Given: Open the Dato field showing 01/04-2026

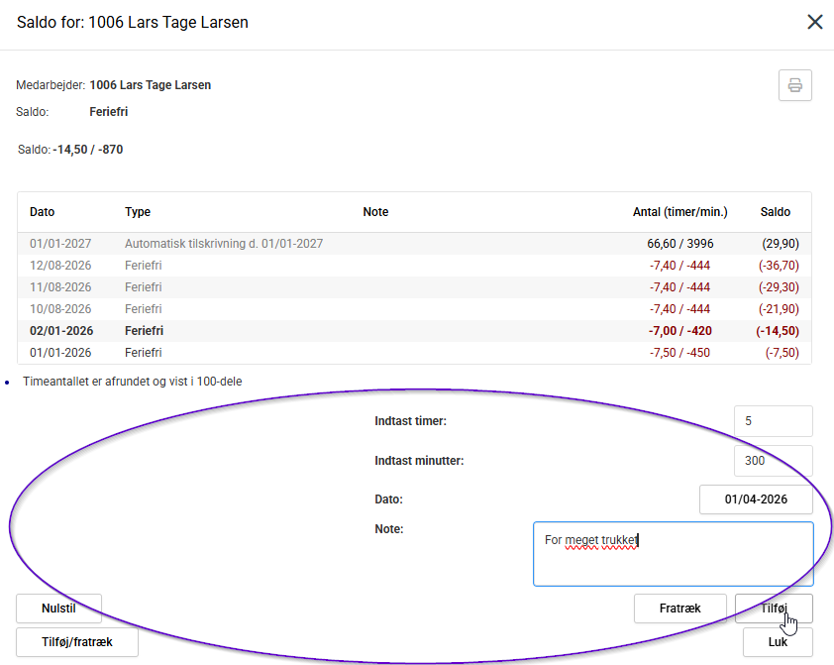Looking at the screenshot, I should [756, 499].
